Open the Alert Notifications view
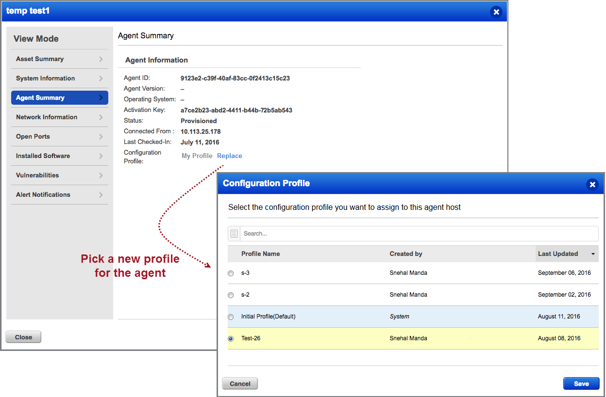Viewport: 606px width, 397px height. [x=53, y=194]
